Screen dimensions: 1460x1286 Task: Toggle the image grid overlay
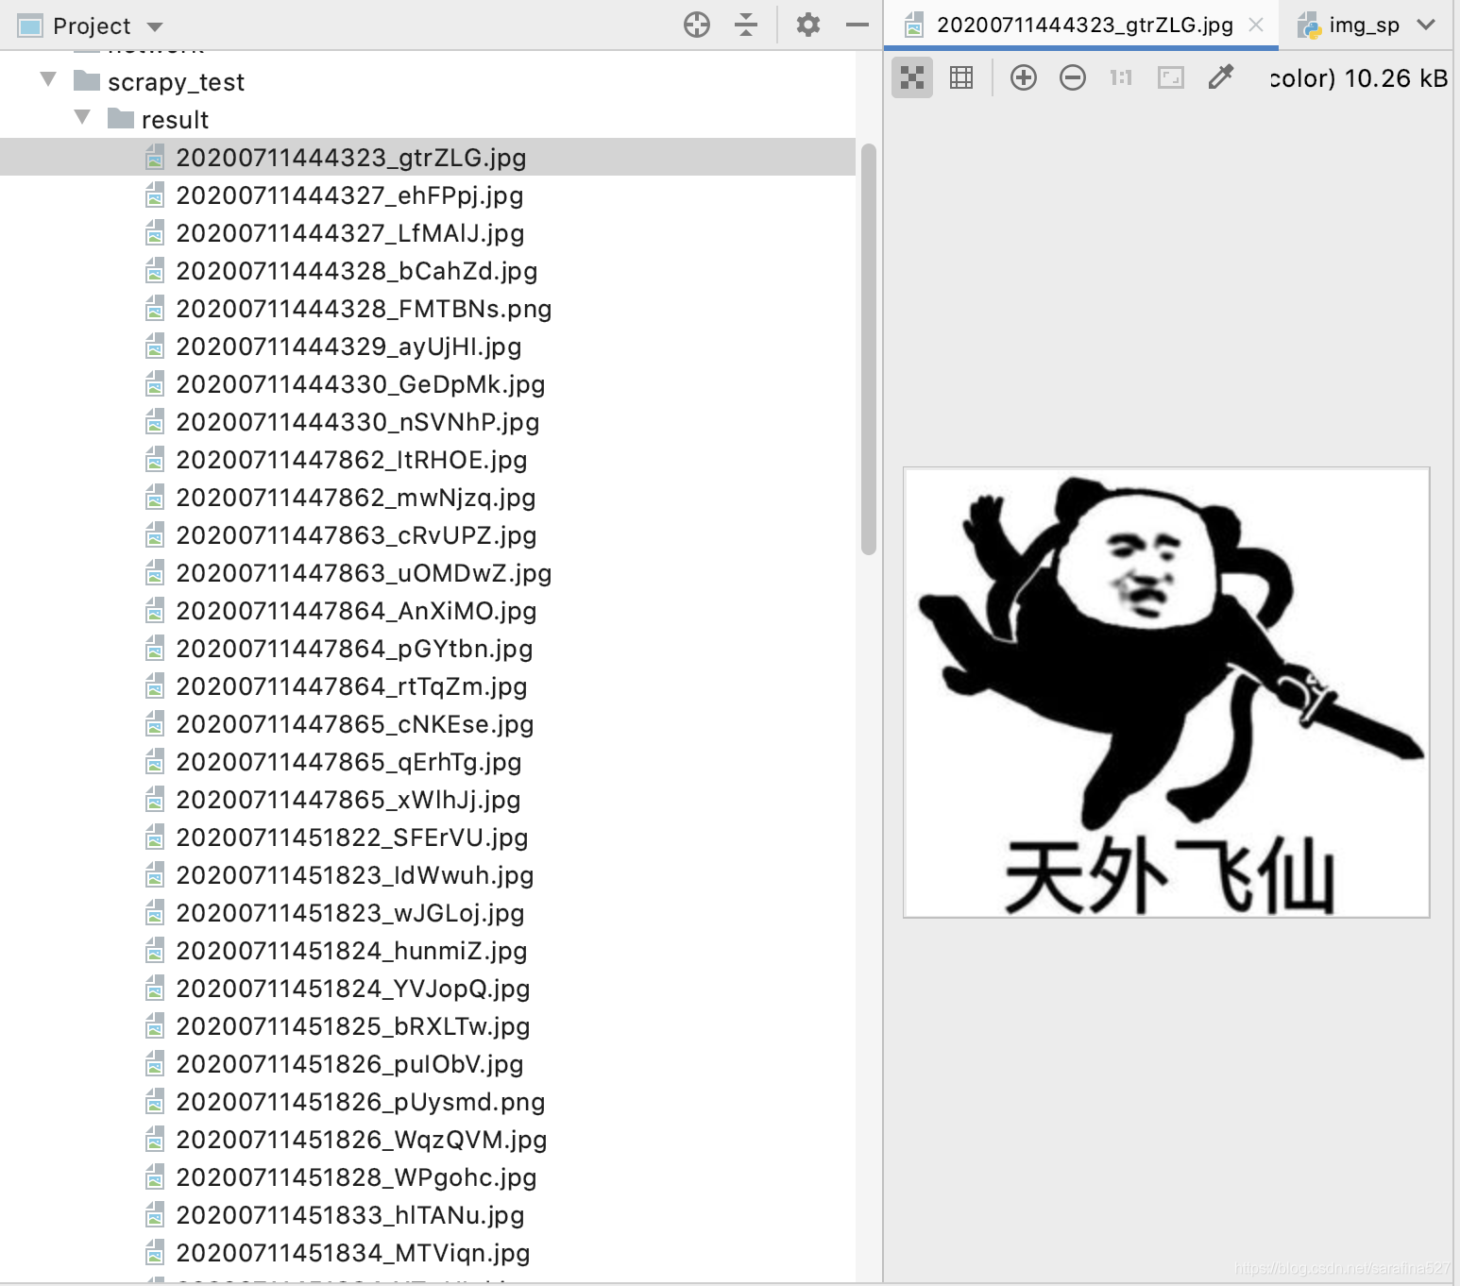(961, 77)
